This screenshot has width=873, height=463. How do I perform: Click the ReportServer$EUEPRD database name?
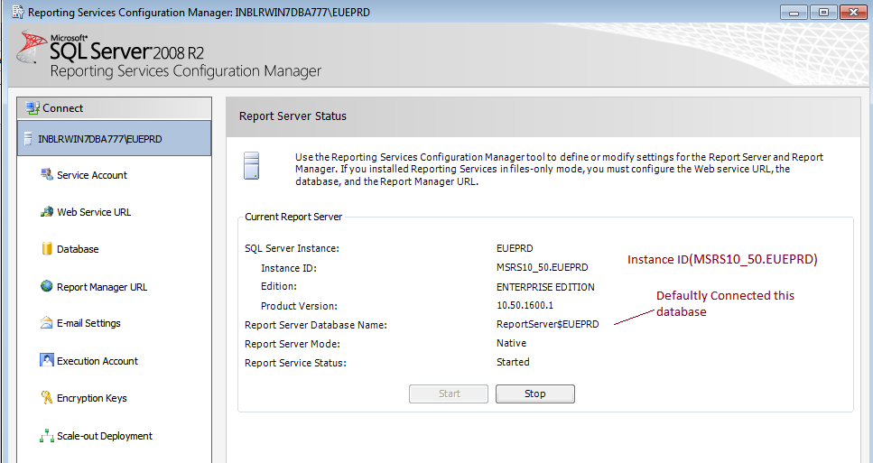point(547,324)
